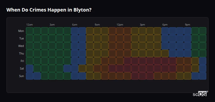
Task: Click the Mon 12am heatmap cell
Action: [30, 31]
